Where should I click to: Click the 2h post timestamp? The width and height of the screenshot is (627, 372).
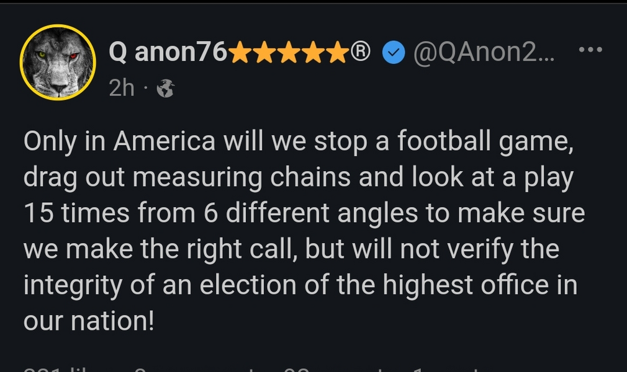click(122, 89)
